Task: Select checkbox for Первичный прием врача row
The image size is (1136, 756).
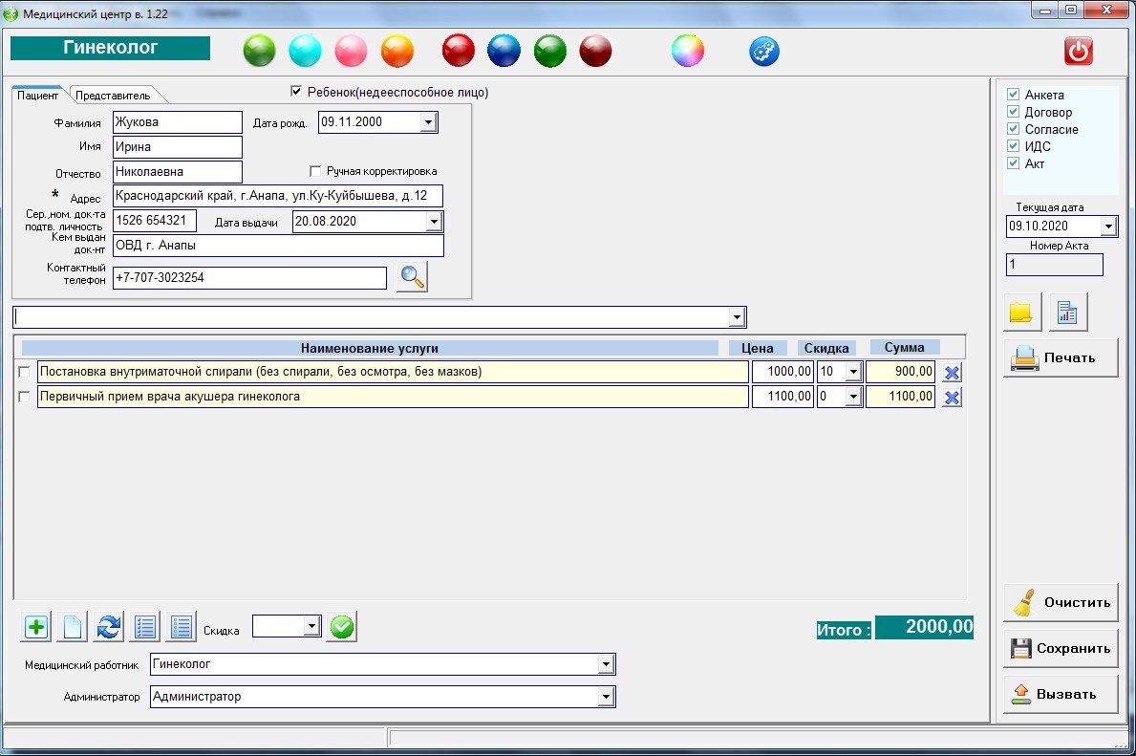Action: (24, 397)
